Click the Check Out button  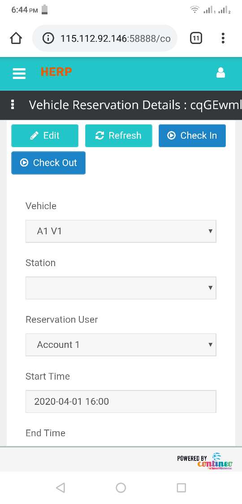(x=48, y=163)
